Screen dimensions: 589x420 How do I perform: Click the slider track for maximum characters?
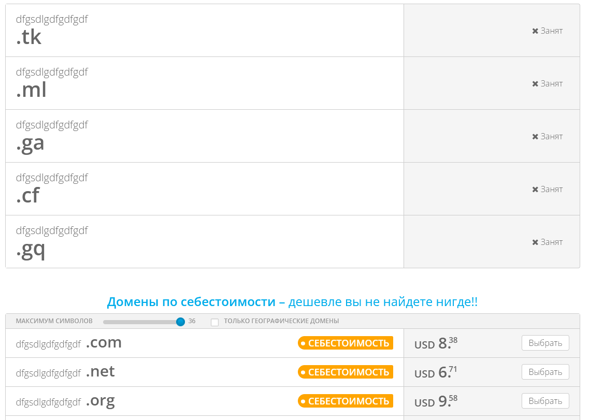click(140, 322)
